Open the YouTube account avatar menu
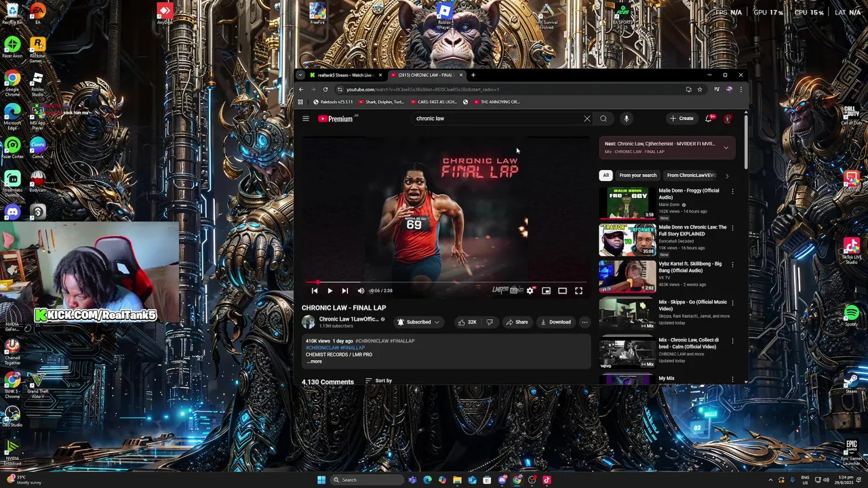 [728, 119]
